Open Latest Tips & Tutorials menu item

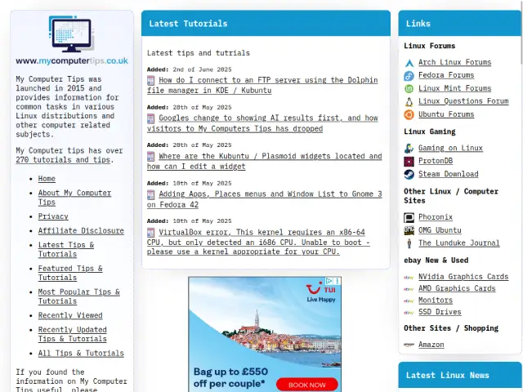[x=66, y=249]
